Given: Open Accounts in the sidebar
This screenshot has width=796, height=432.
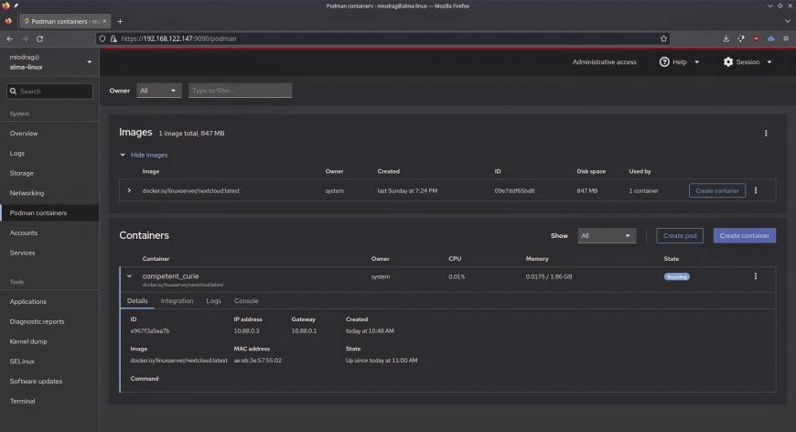Looking at the screenshot, I should pyautogui.click(x=49, y=232).
